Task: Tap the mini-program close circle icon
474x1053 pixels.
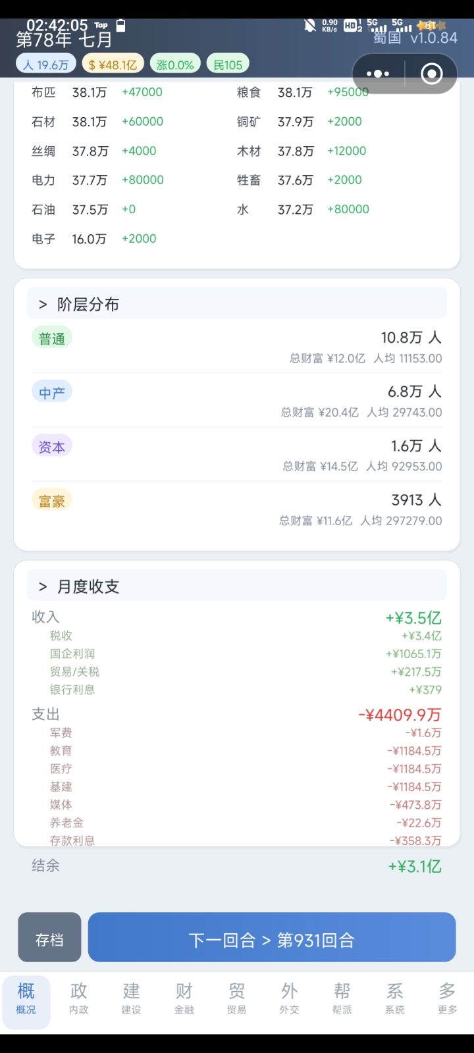Action: pos(431,74)
